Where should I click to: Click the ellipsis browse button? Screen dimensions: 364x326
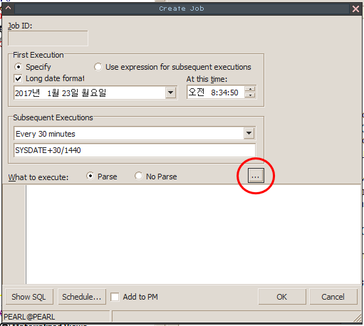click(x=256, y=176)
